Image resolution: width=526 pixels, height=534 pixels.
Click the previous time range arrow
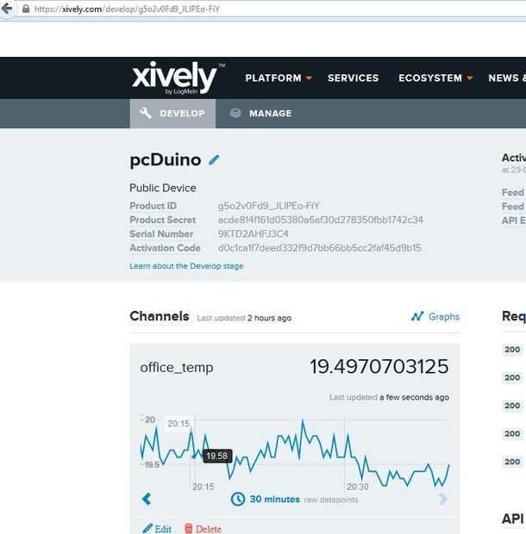point(147,500)
